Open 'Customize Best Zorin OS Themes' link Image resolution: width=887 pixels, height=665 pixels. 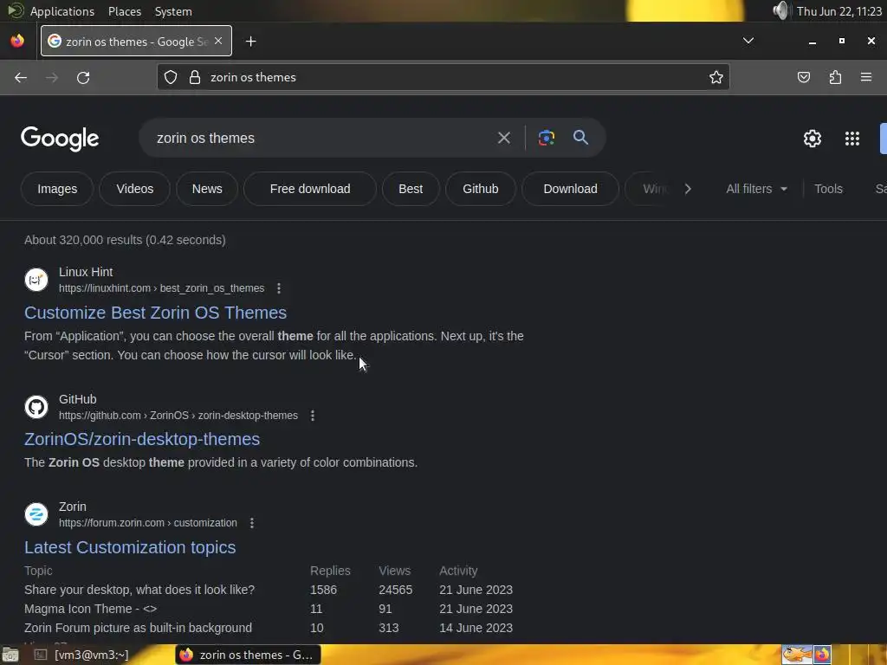[156, 313]
